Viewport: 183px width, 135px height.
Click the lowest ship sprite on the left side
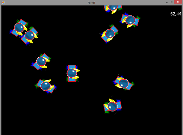pos(46,86)
